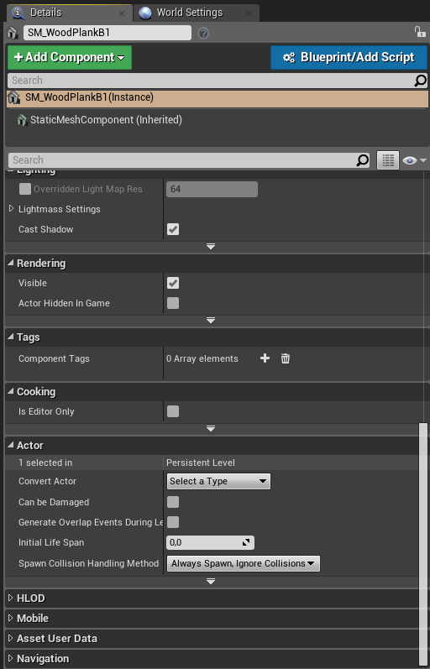
Task: Toggle the Visible checkbox
Action: [x=173, y=283]
